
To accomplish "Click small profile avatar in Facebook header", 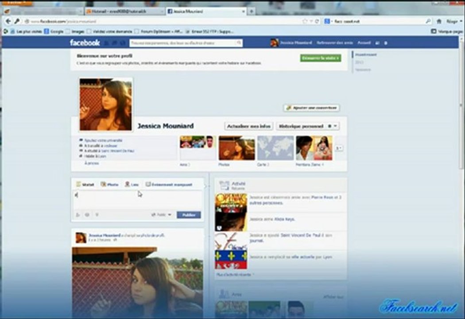I will click(274, 43).
